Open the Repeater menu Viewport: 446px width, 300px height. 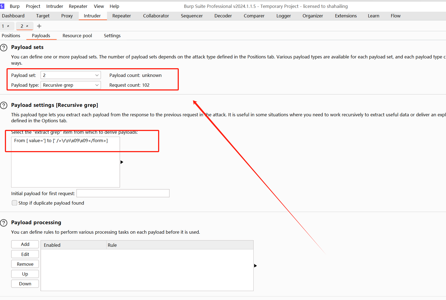point(78,6)
